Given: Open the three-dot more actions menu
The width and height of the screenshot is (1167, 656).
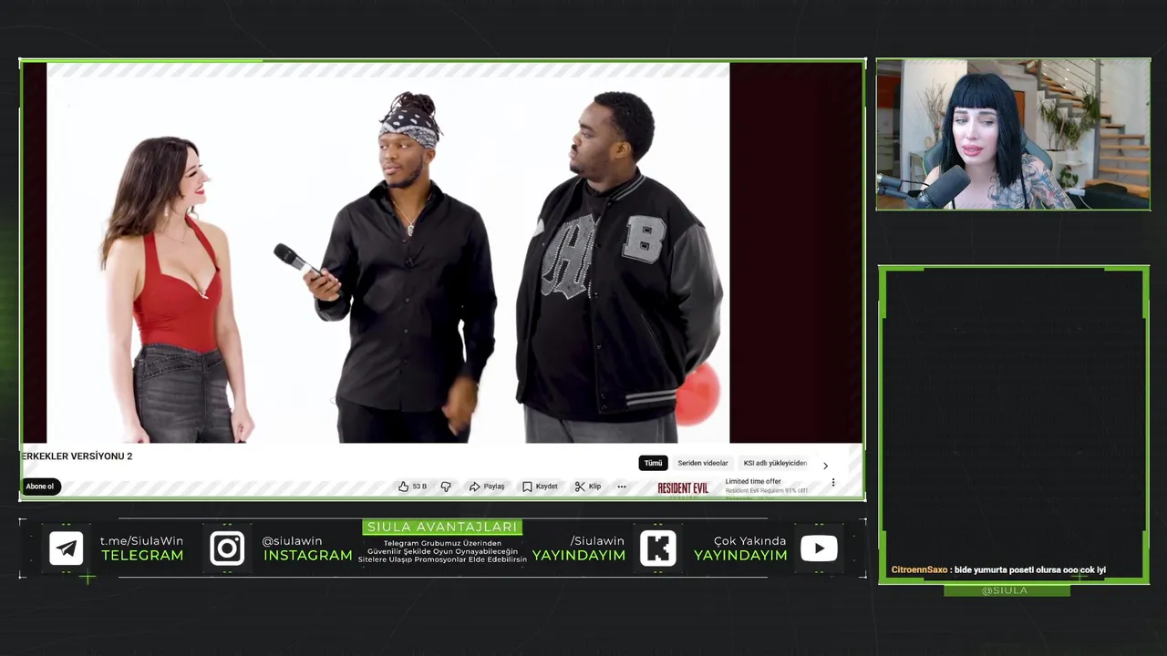Looking at the screenshot, I should [x=622, y=487].
